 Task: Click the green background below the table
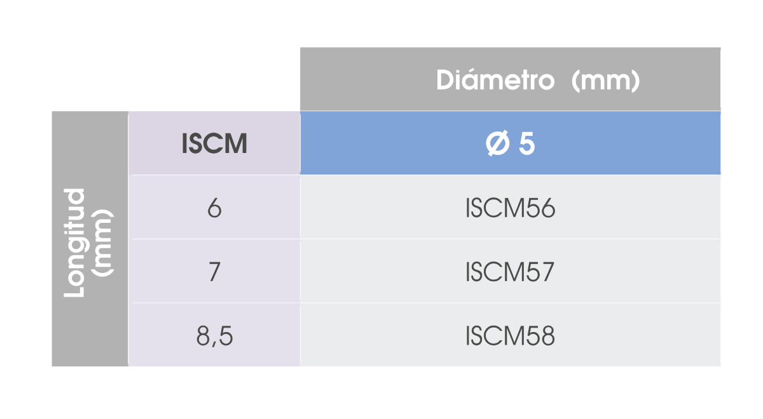pyautogui.click(x=381, y=394)
